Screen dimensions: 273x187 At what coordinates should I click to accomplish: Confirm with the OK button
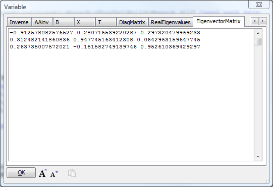[x=21, y=172]
